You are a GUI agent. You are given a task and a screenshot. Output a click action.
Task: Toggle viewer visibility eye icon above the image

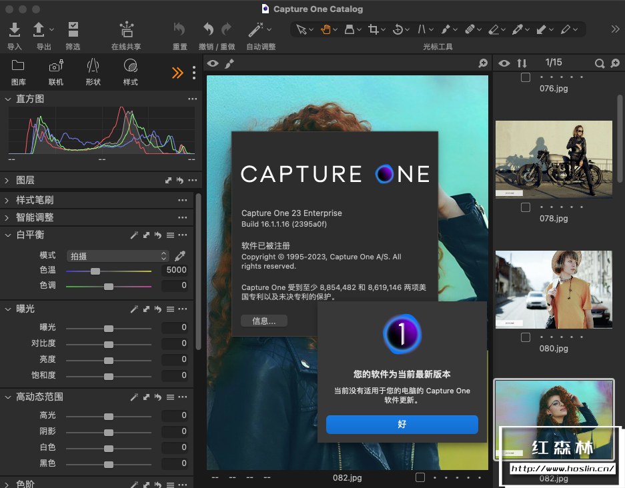pos(213,63)
